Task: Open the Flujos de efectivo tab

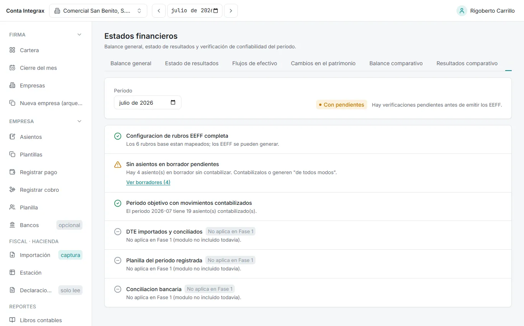Action: [x=255, y=63]
